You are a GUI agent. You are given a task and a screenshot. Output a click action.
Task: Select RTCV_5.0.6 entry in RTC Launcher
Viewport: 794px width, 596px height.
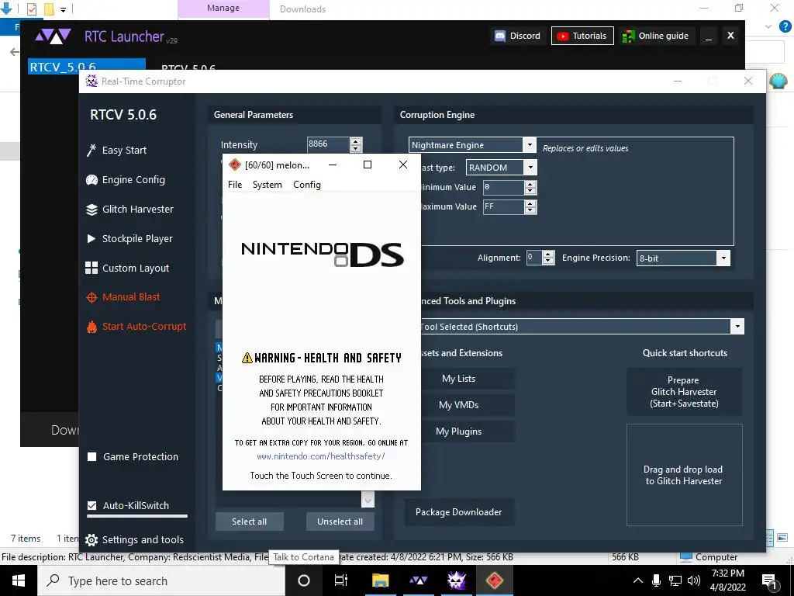[87, 67]
